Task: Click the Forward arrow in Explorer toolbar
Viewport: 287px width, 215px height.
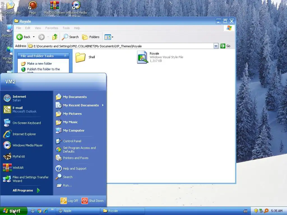Action: (41, 37)
